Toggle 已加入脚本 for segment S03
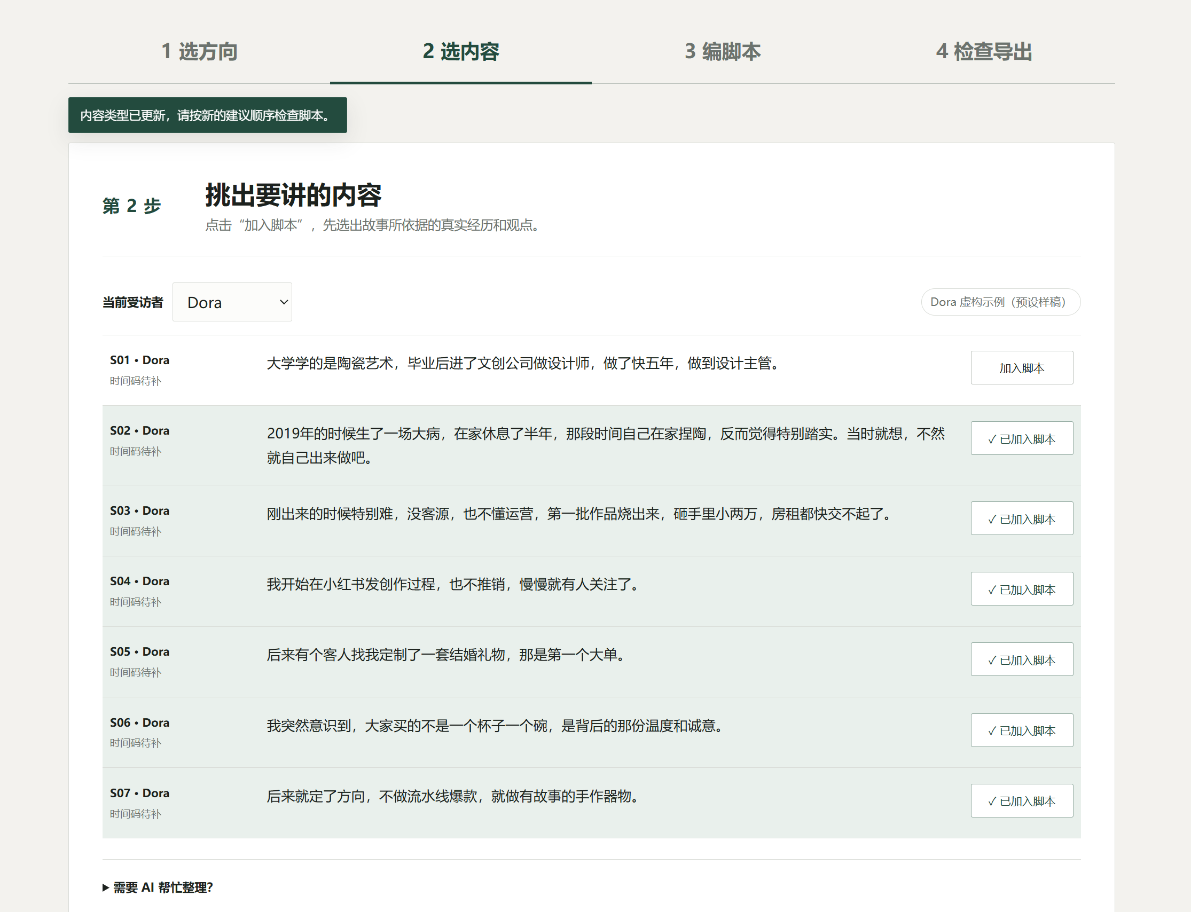The width and height of the screenshot is (1191, 912). (1022, 518)
